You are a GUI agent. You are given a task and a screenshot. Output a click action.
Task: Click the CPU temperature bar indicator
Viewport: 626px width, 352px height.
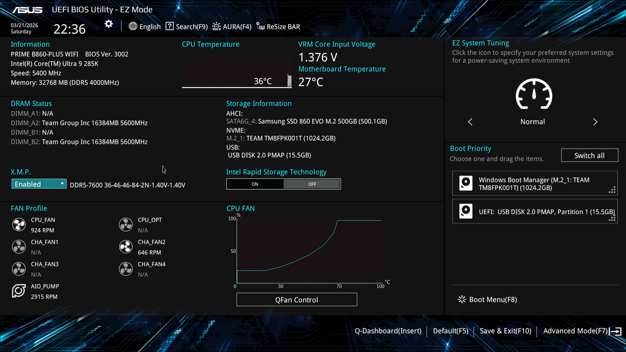pos(290,80)
